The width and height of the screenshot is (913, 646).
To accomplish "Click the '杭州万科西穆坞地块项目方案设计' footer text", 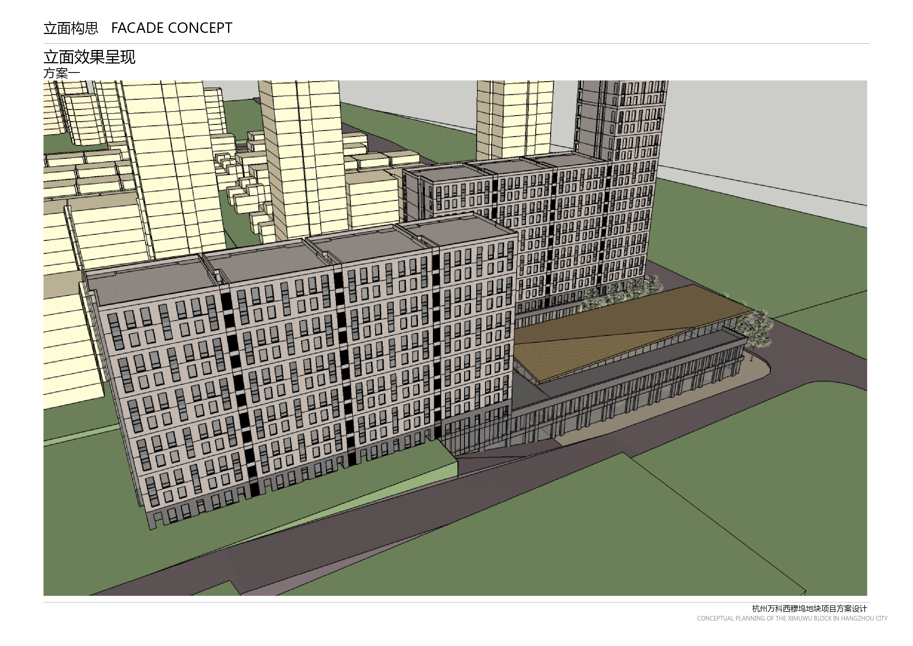I will pyautogui.click(x=809, y=609).
